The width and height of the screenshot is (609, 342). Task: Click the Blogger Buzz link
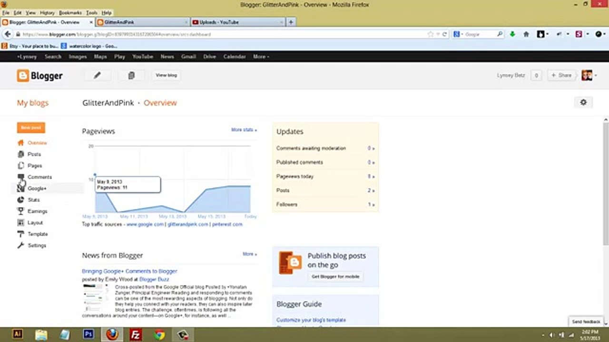pos(154,279)
